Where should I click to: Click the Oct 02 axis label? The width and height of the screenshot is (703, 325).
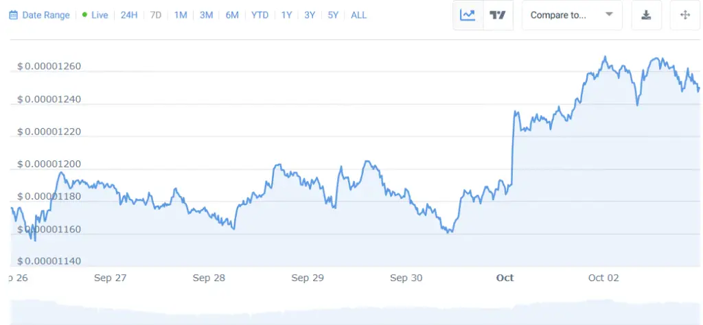coord(603,278)
